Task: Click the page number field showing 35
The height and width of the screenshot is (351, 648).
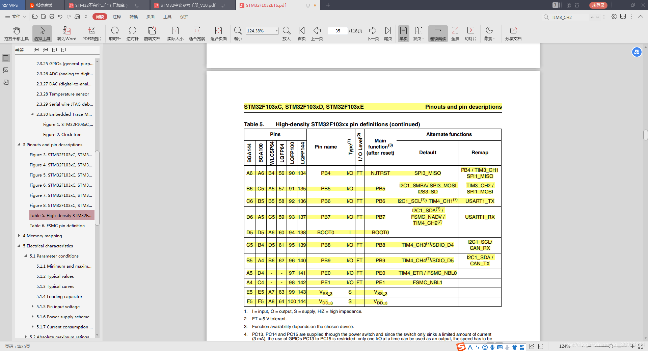Action: click(x=338, y=31)
